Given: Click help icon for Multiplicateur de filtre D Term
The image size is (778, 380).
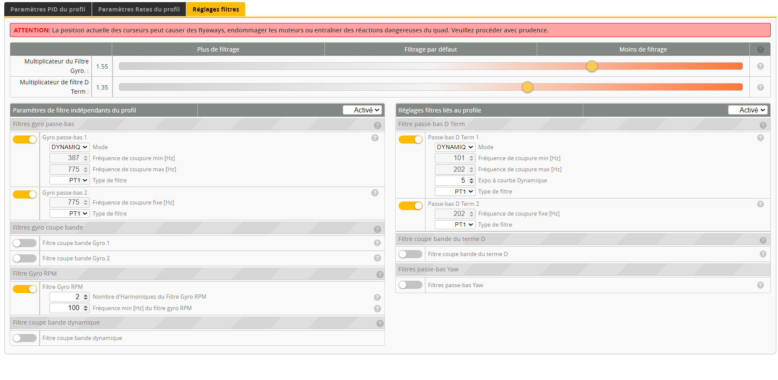Looking at the screenshot, I should (760, 87).
